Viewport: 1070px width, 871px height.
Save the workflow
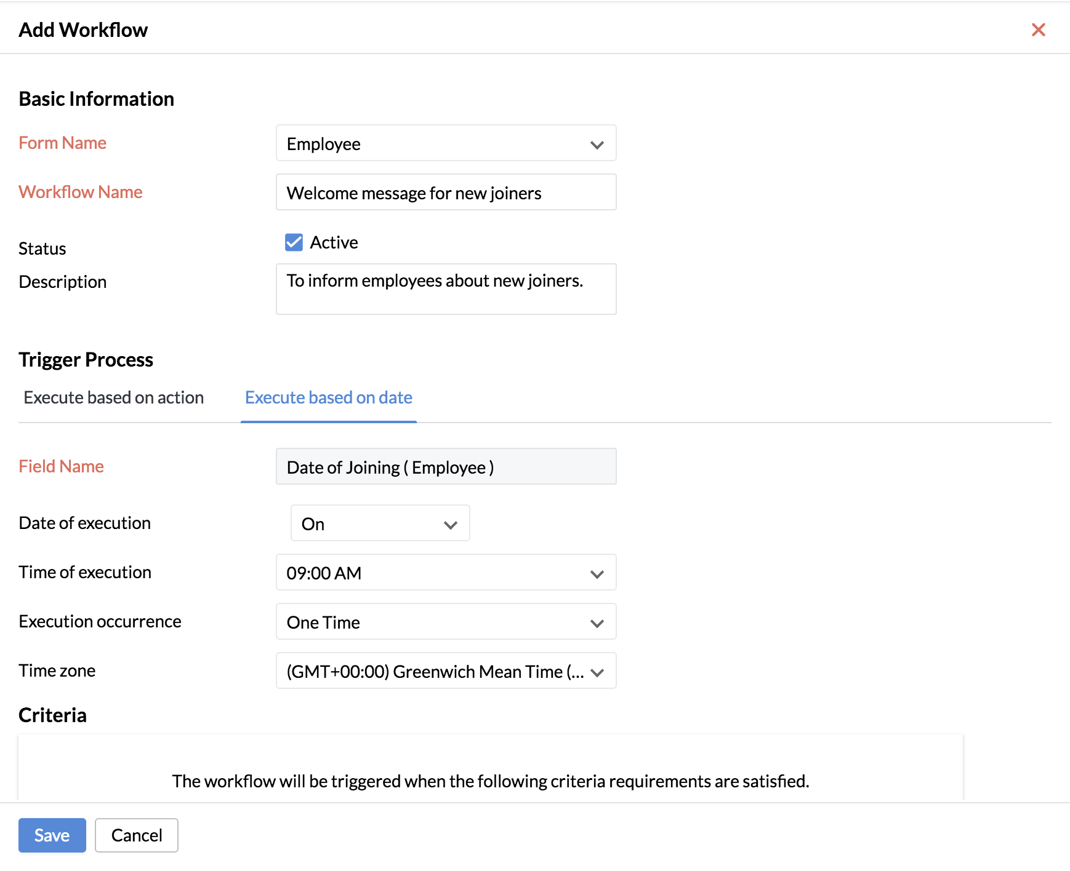tap(52, 835)
